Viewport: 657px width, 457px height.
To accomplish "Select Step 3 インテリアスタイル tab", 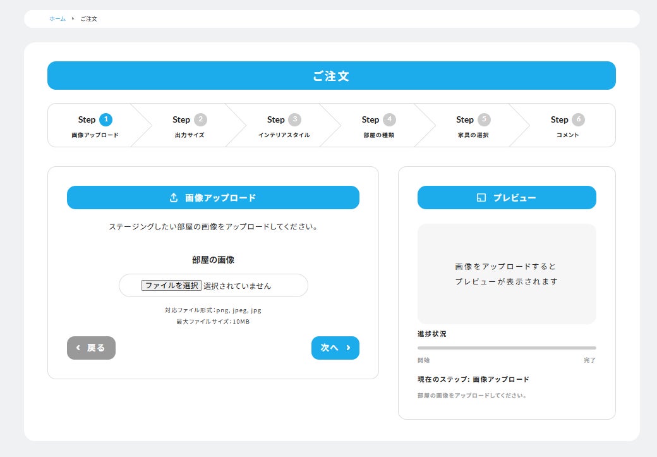I will pyautogui.click(x=284, y=125).
